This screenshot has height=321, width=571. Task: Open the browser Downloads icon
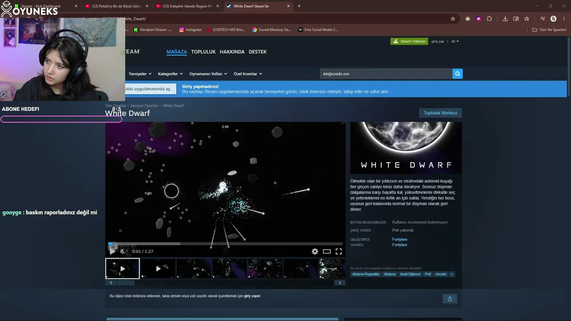click(505, 19)
